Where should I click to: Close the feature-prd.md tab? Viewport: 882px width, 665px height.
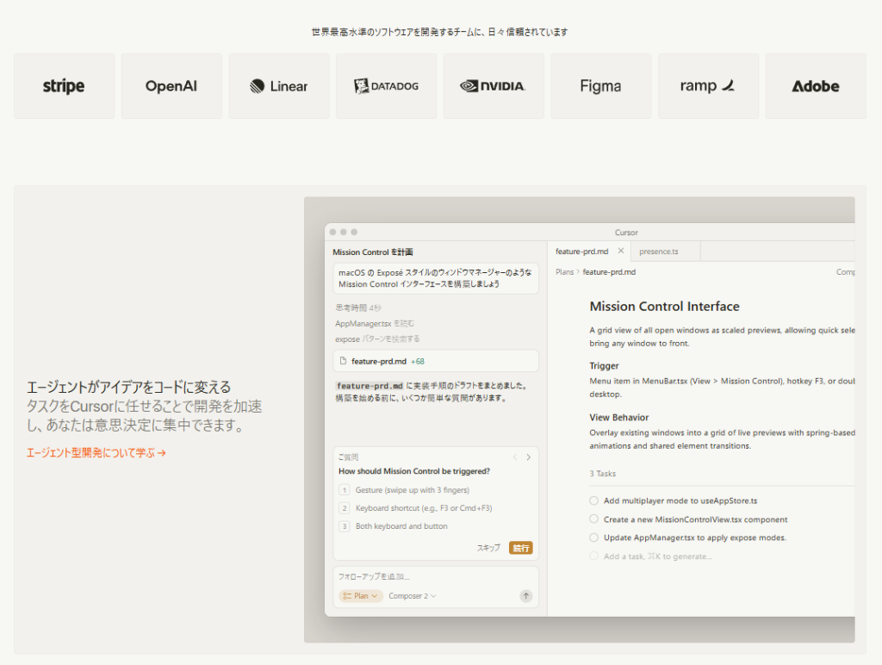[621, 252]
